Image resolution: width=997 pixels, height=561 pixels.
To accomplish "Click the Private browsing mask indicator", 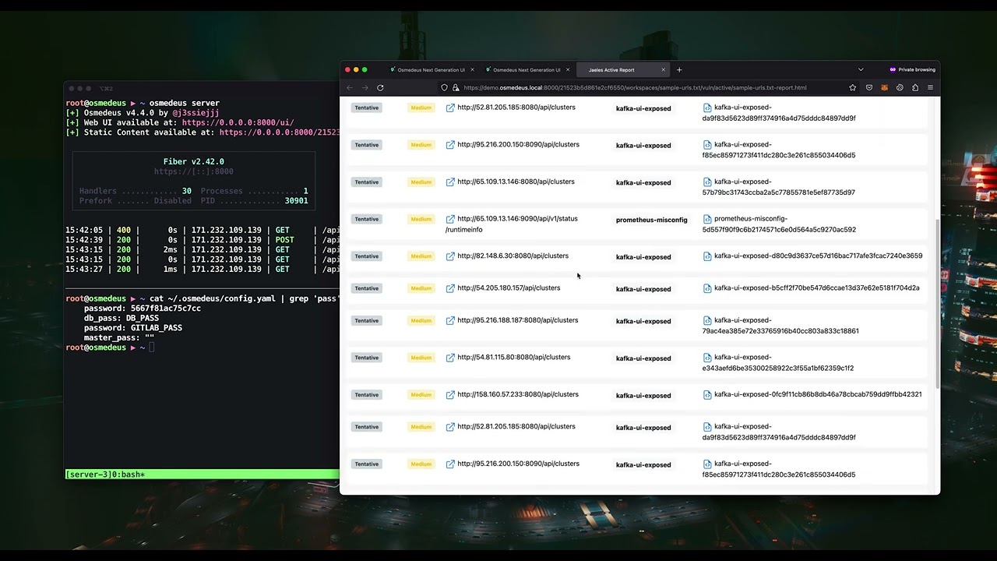I will coord(912,70).
